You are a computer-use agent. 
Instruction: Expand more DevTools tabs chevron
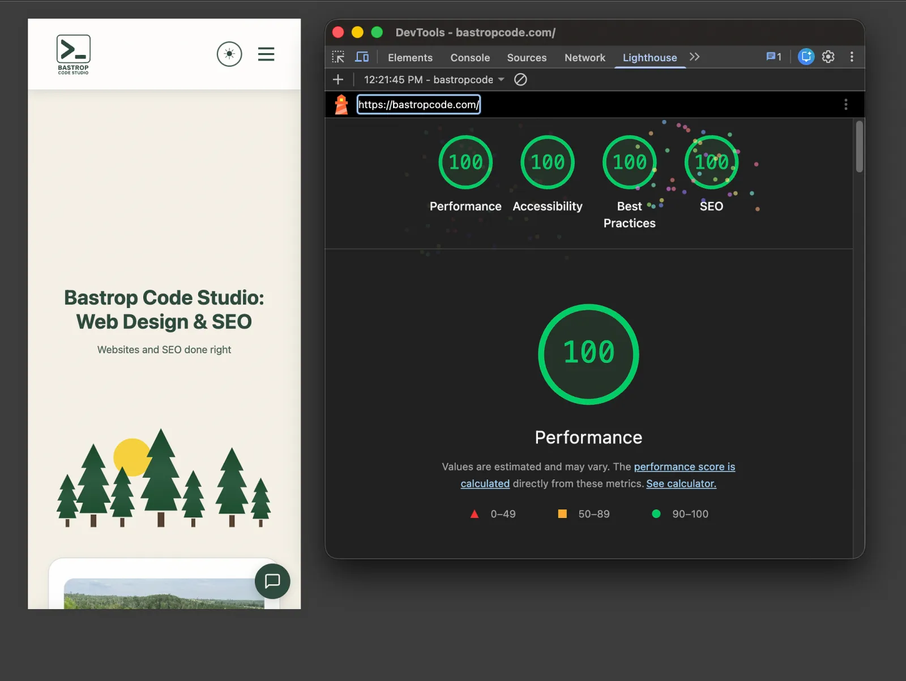(x=695, y=57)
